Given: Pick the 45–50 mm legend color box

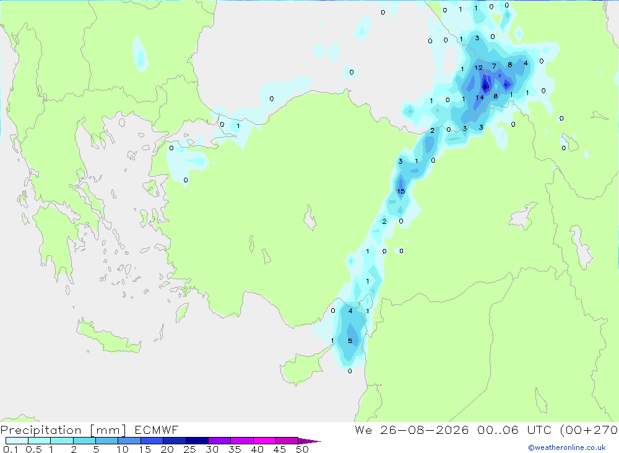Looking at the screenshot, I should tap(287, 441).
